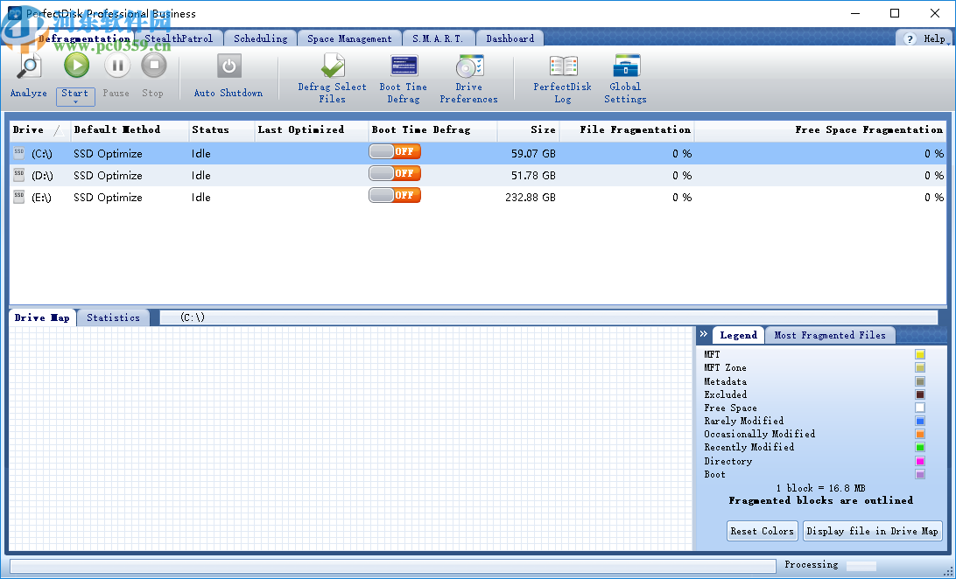Viewport: 956px width, 579px height.
Task: Enable Auto Shutdown after defrag
Action: [228, 77]
